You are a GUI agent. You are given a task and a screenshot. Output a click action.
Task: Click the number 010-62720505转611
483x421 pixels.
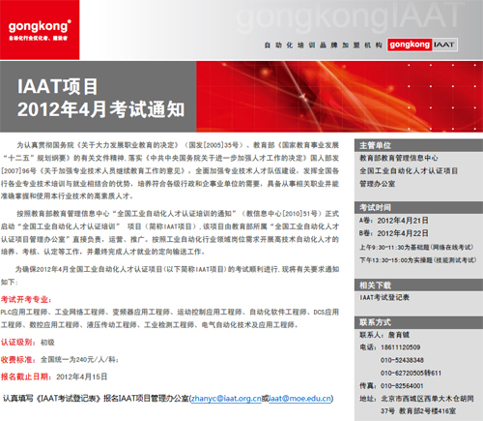(411, 373)
